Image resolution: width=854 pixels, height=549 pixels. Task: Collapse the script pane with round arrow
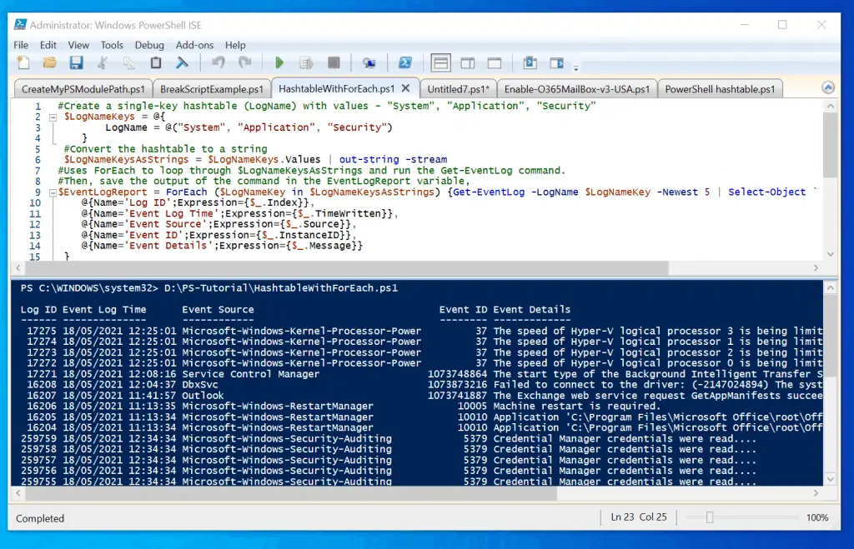click(x=828, y=87)
